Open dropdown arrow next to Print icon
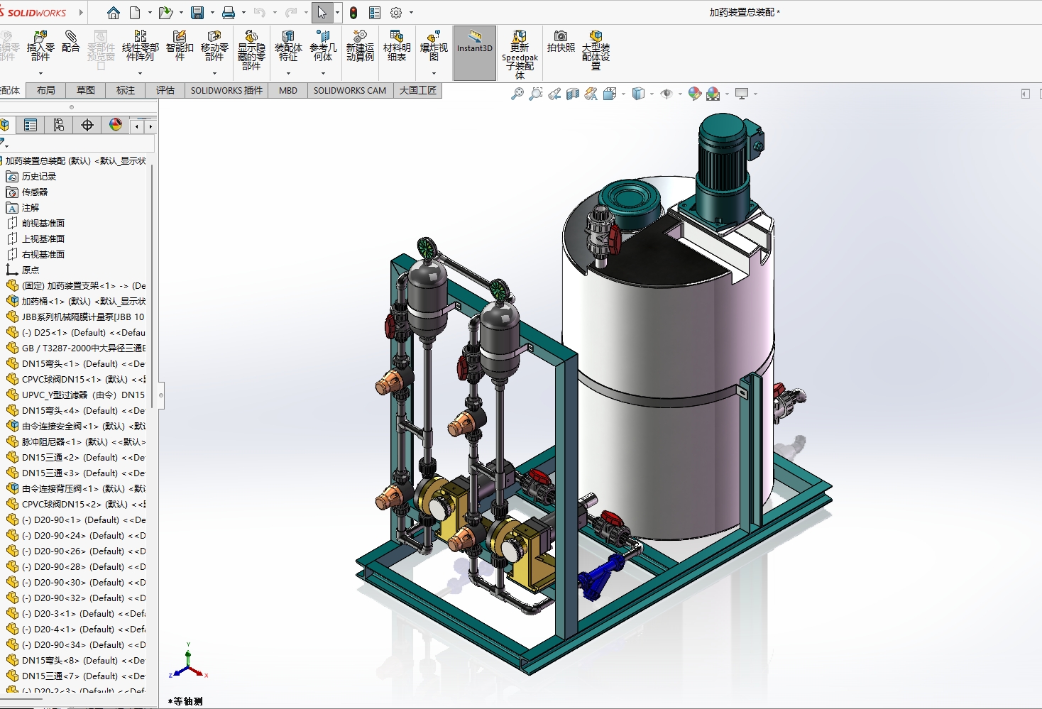Viewport: 1042px width, 709px height. [243, 13]
